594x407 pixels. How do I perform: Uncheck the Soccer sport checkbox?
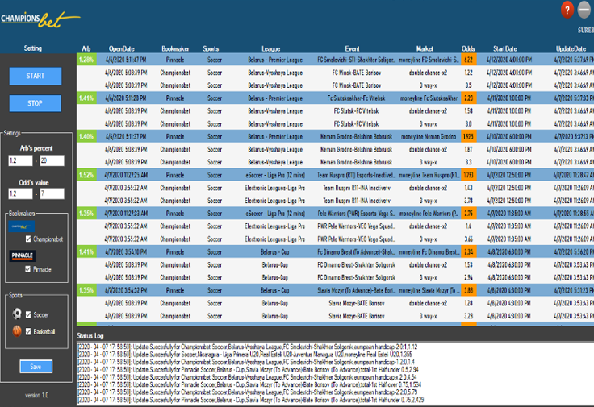pyautogui.click(x=28, y=314)
